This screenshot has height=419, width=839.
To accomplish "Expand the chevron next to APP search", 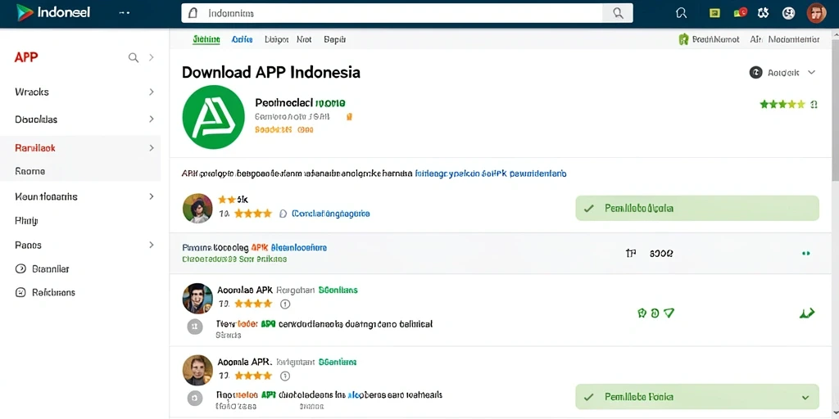I will 152,58.
